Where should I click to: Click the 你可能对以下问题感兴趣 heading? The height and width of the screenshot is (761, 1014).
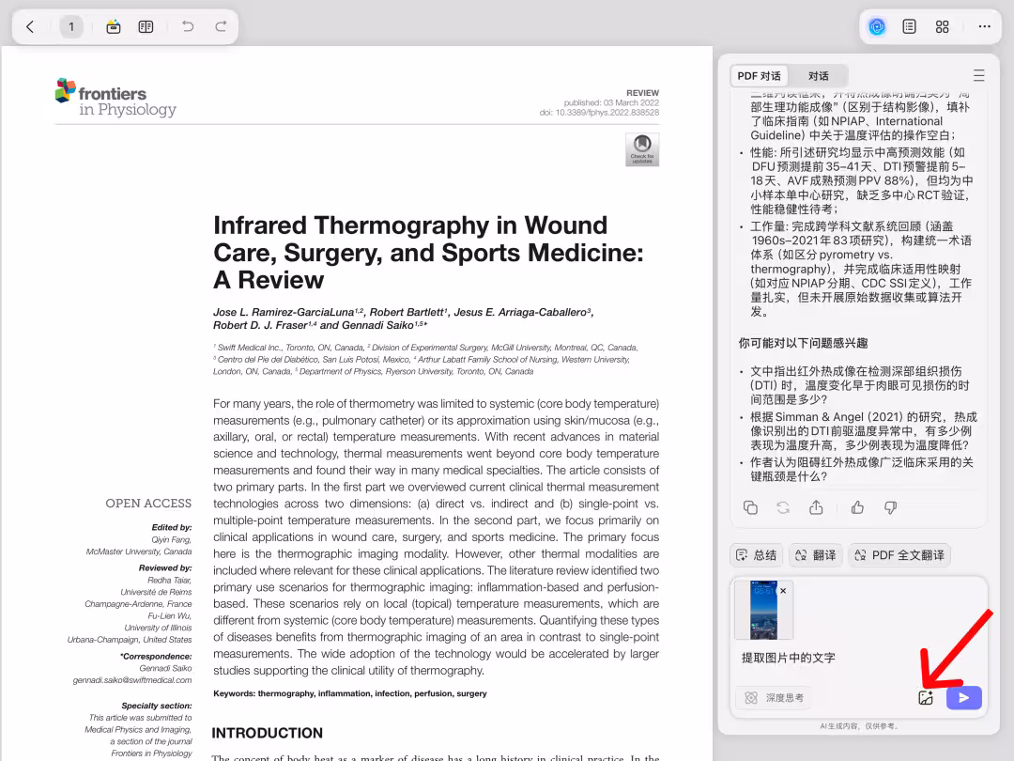(x=803, y=343)
